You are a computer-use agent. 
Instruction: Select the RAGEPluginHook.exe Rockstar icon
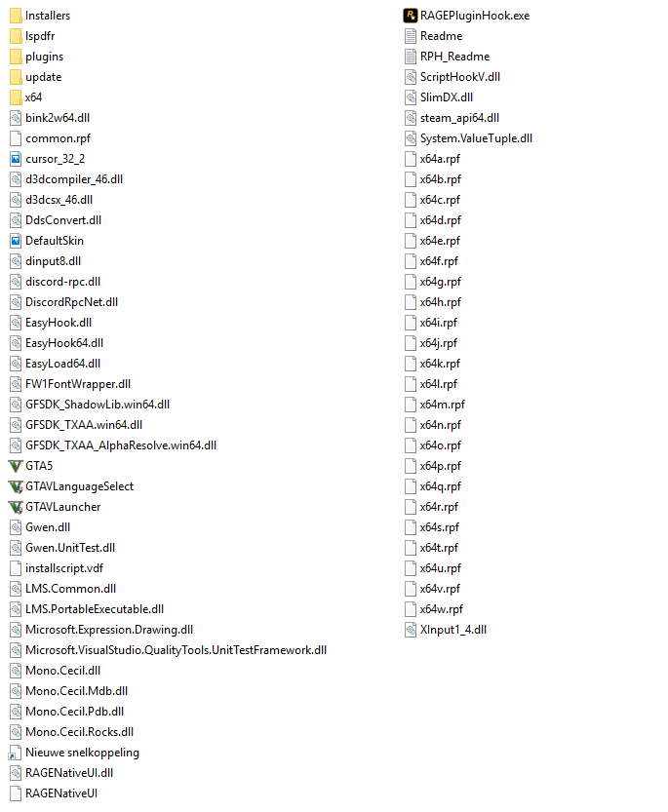coord(410,16)
